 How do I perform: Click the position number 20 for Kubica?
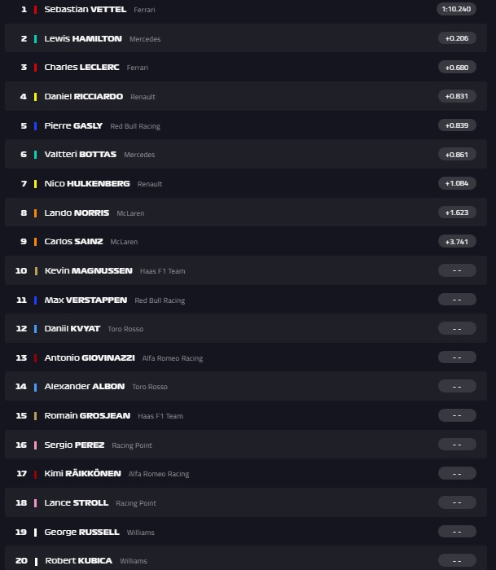pyautogui.click(x=21, y=561)
